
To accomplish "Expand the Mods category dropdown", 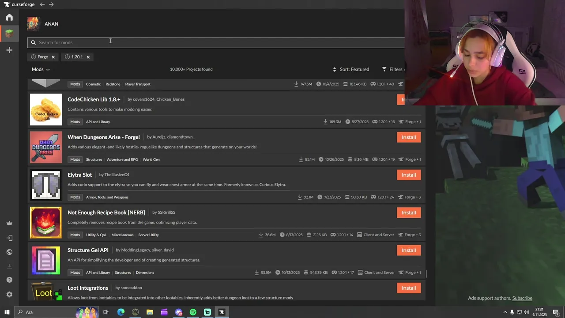I will 41,69.
